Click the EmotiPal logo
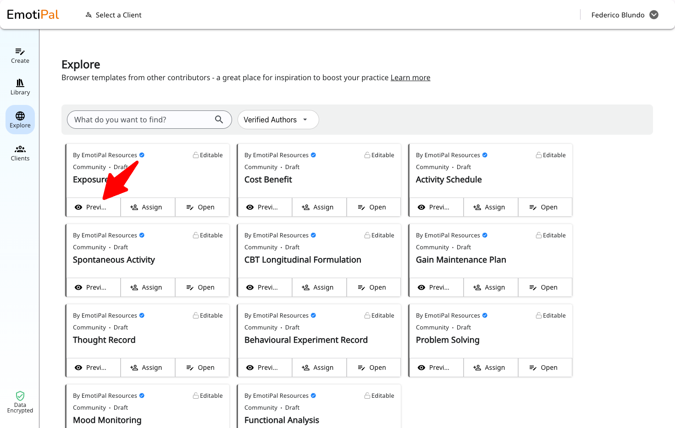This screenshot has height=428, width=675. (33, 15)
